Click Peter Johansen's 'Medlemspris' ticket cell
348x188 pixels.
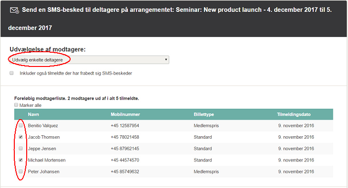206,171
